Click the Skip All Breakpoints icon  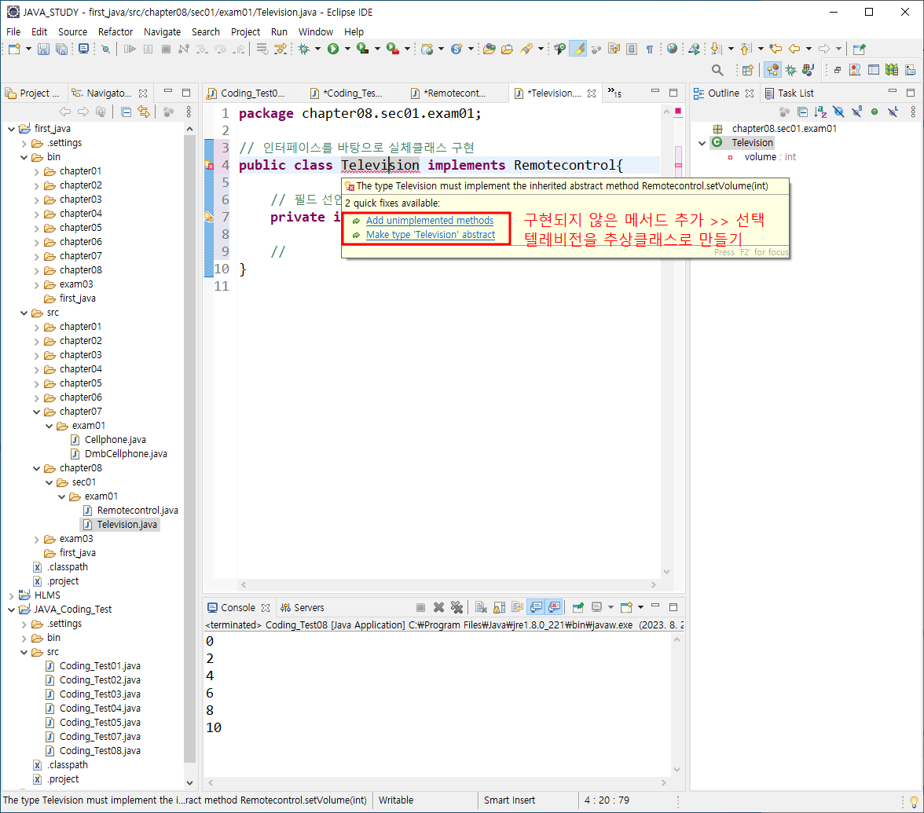pos(105,49)
